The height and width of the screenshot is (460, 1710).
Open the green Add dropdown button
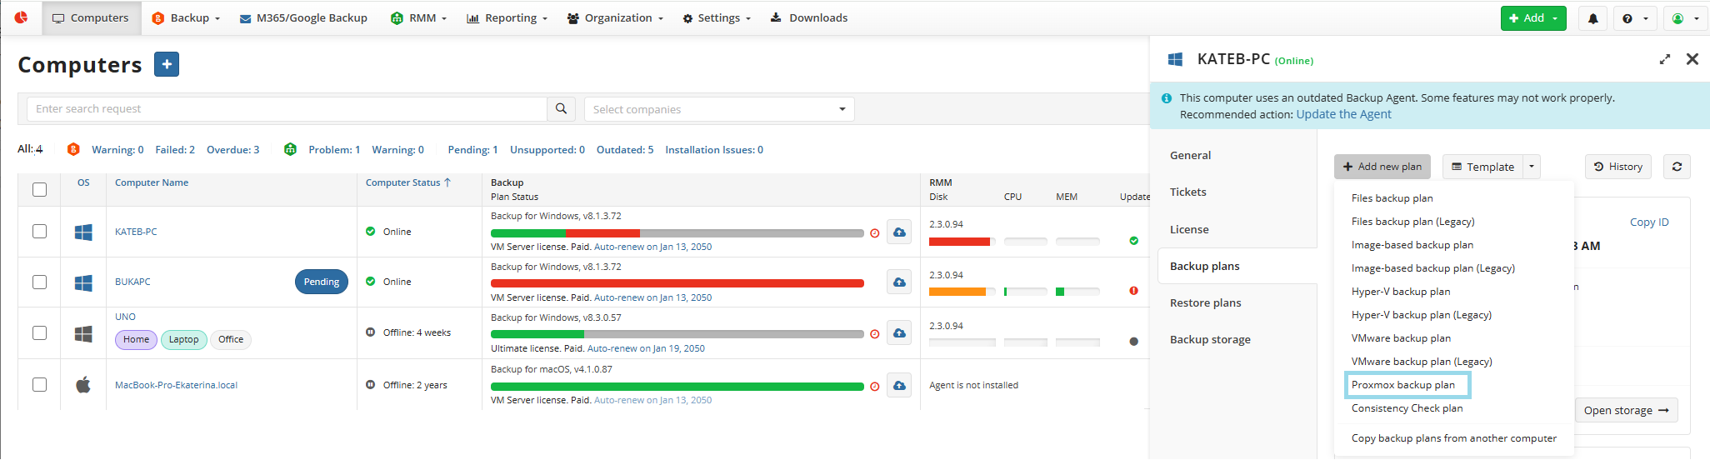coord(1532,18)
